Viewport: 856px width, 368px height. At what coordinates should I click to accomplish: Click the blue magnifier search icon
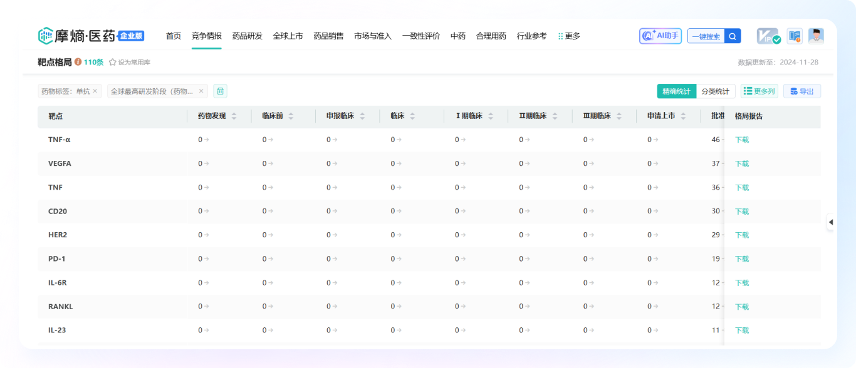point(733,36)
